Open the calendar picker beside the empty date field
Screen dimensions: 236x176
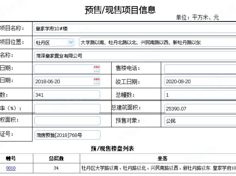(97, 69)
